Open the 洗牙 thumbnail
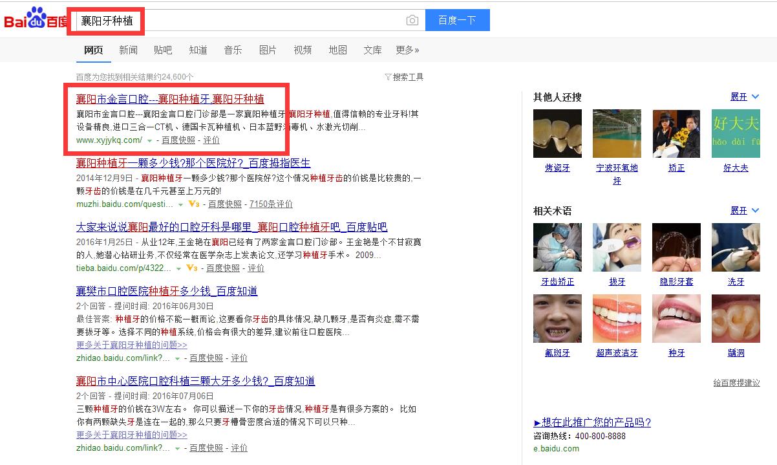The width and height of the screenshot is (777, 465). coord(736,248)
